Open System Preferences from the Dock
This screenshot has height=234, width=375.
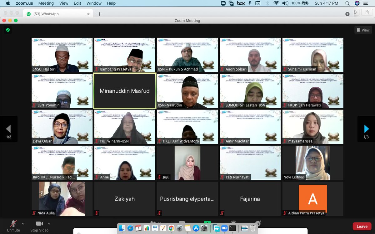[204, 228]
